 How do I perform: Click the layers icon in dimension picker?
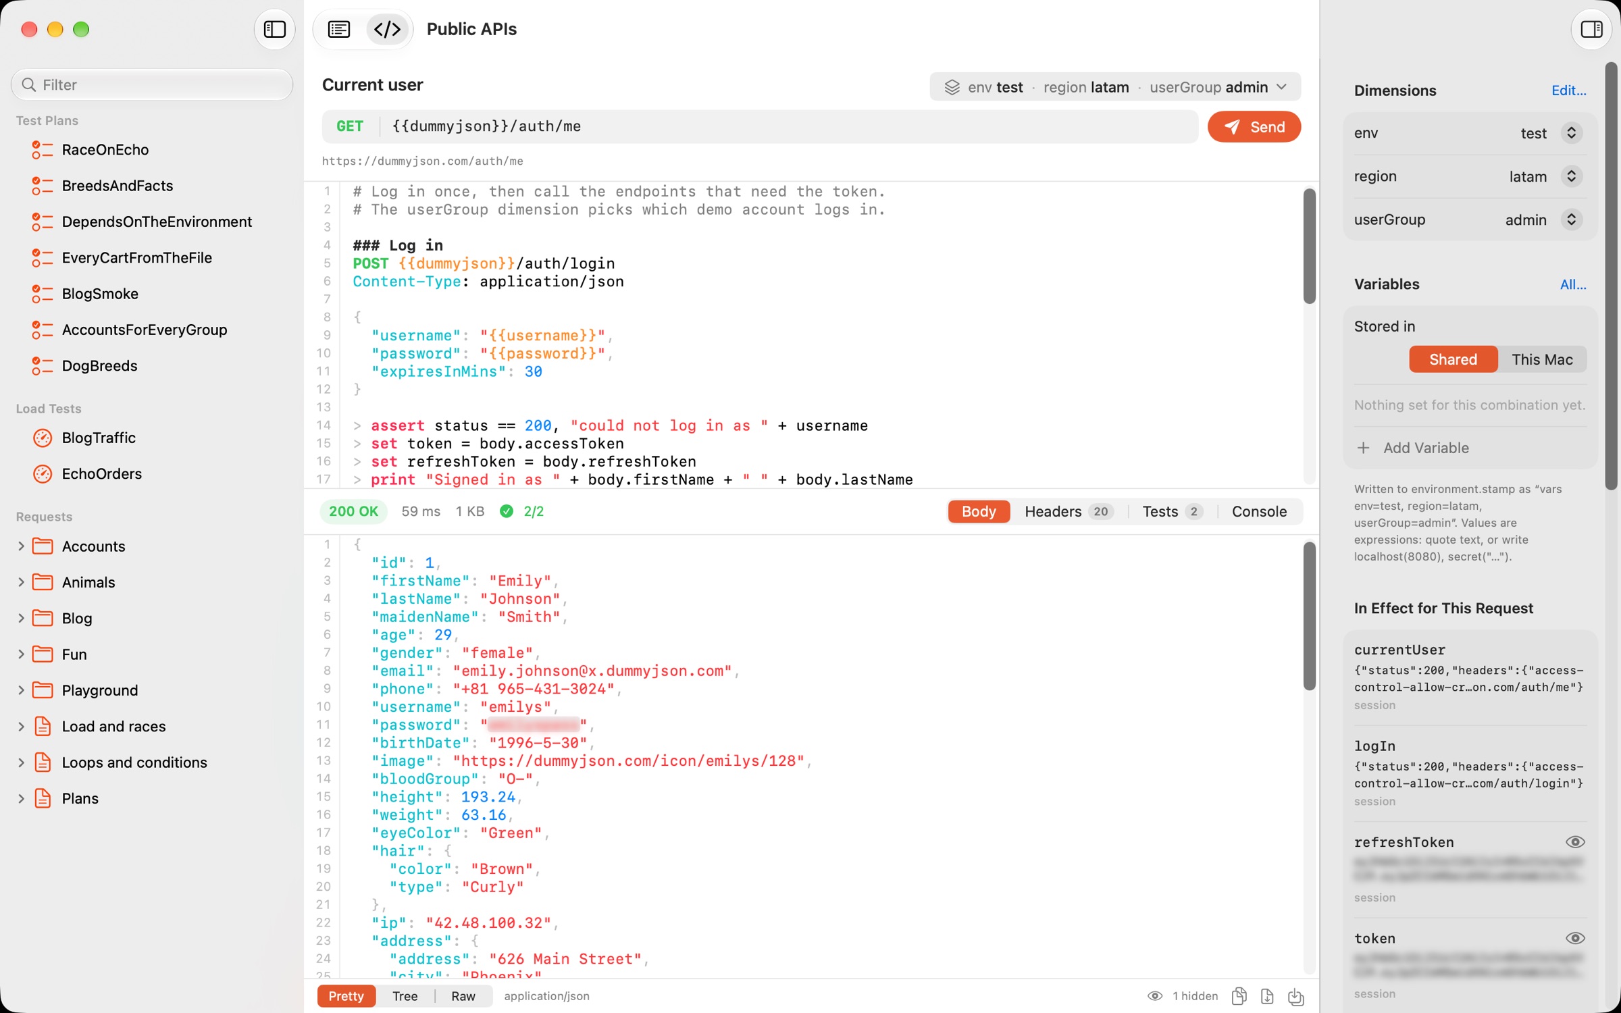pos(952,87)
